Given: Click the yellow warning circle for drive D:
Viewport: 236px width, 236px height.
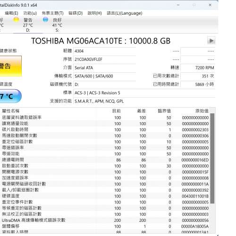Looking at the screenshot, I should (16, 20).
